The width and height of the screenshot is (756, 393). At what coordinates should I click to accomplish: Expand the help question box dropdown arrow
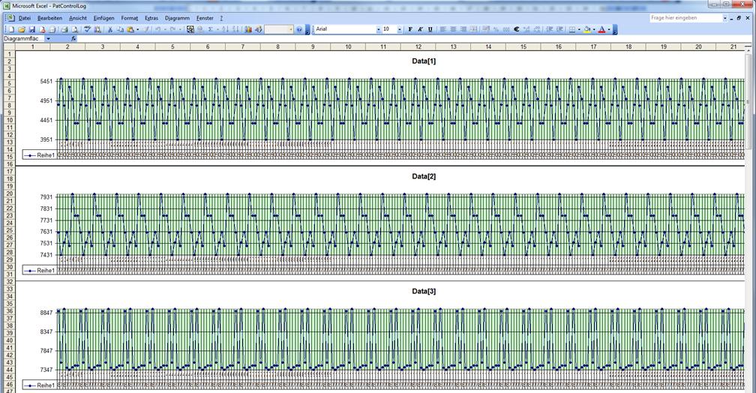(724, 18)
